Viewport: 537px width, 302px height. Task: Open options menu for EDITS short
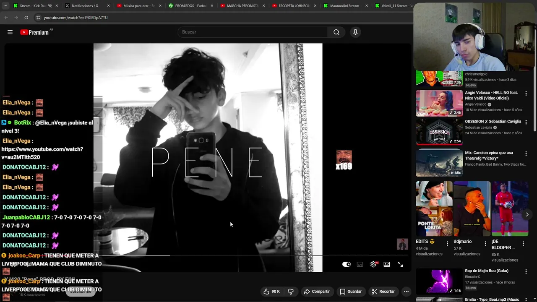[x=447, y=243]
